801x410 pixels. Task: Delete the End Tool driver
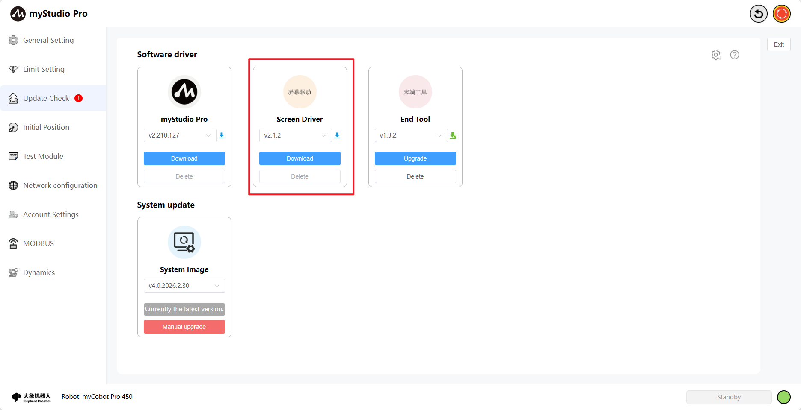[415, 176]
